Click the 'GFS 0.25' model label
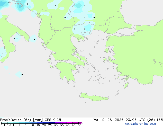This screenshot has width=163, height=126. pyautogui.click(x=53, y=120)
